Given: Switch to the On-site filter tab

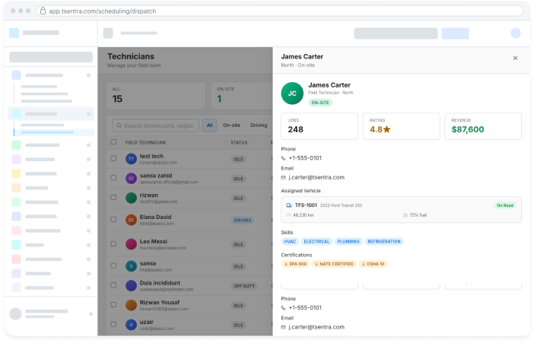Looking at the screenshot, I should tap(231, 125).
